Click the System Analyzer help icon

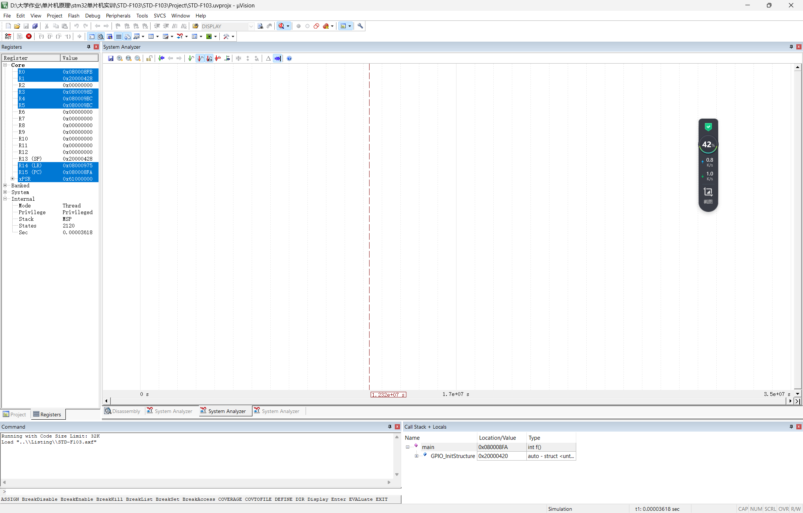coord(289,58)
